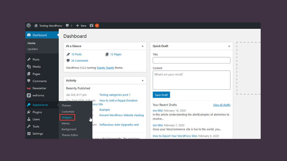The height and width of the screenshot is (161, 287).
Task: Collapse the Activity panel arrow
Action: [x=143, y=80]
